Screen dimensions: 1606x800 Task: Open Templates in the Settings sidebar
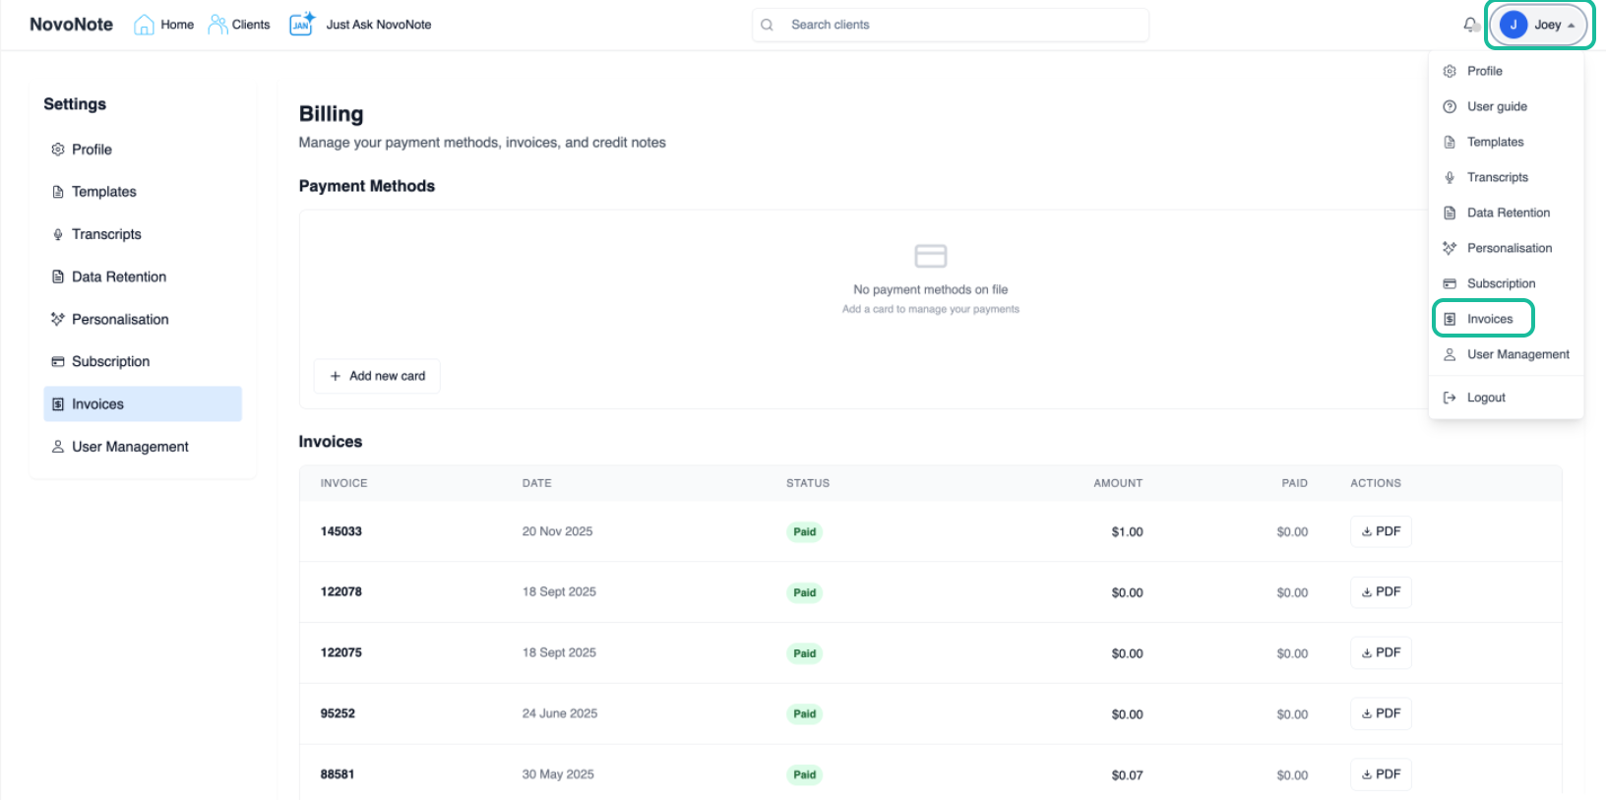tap(103, 192)
